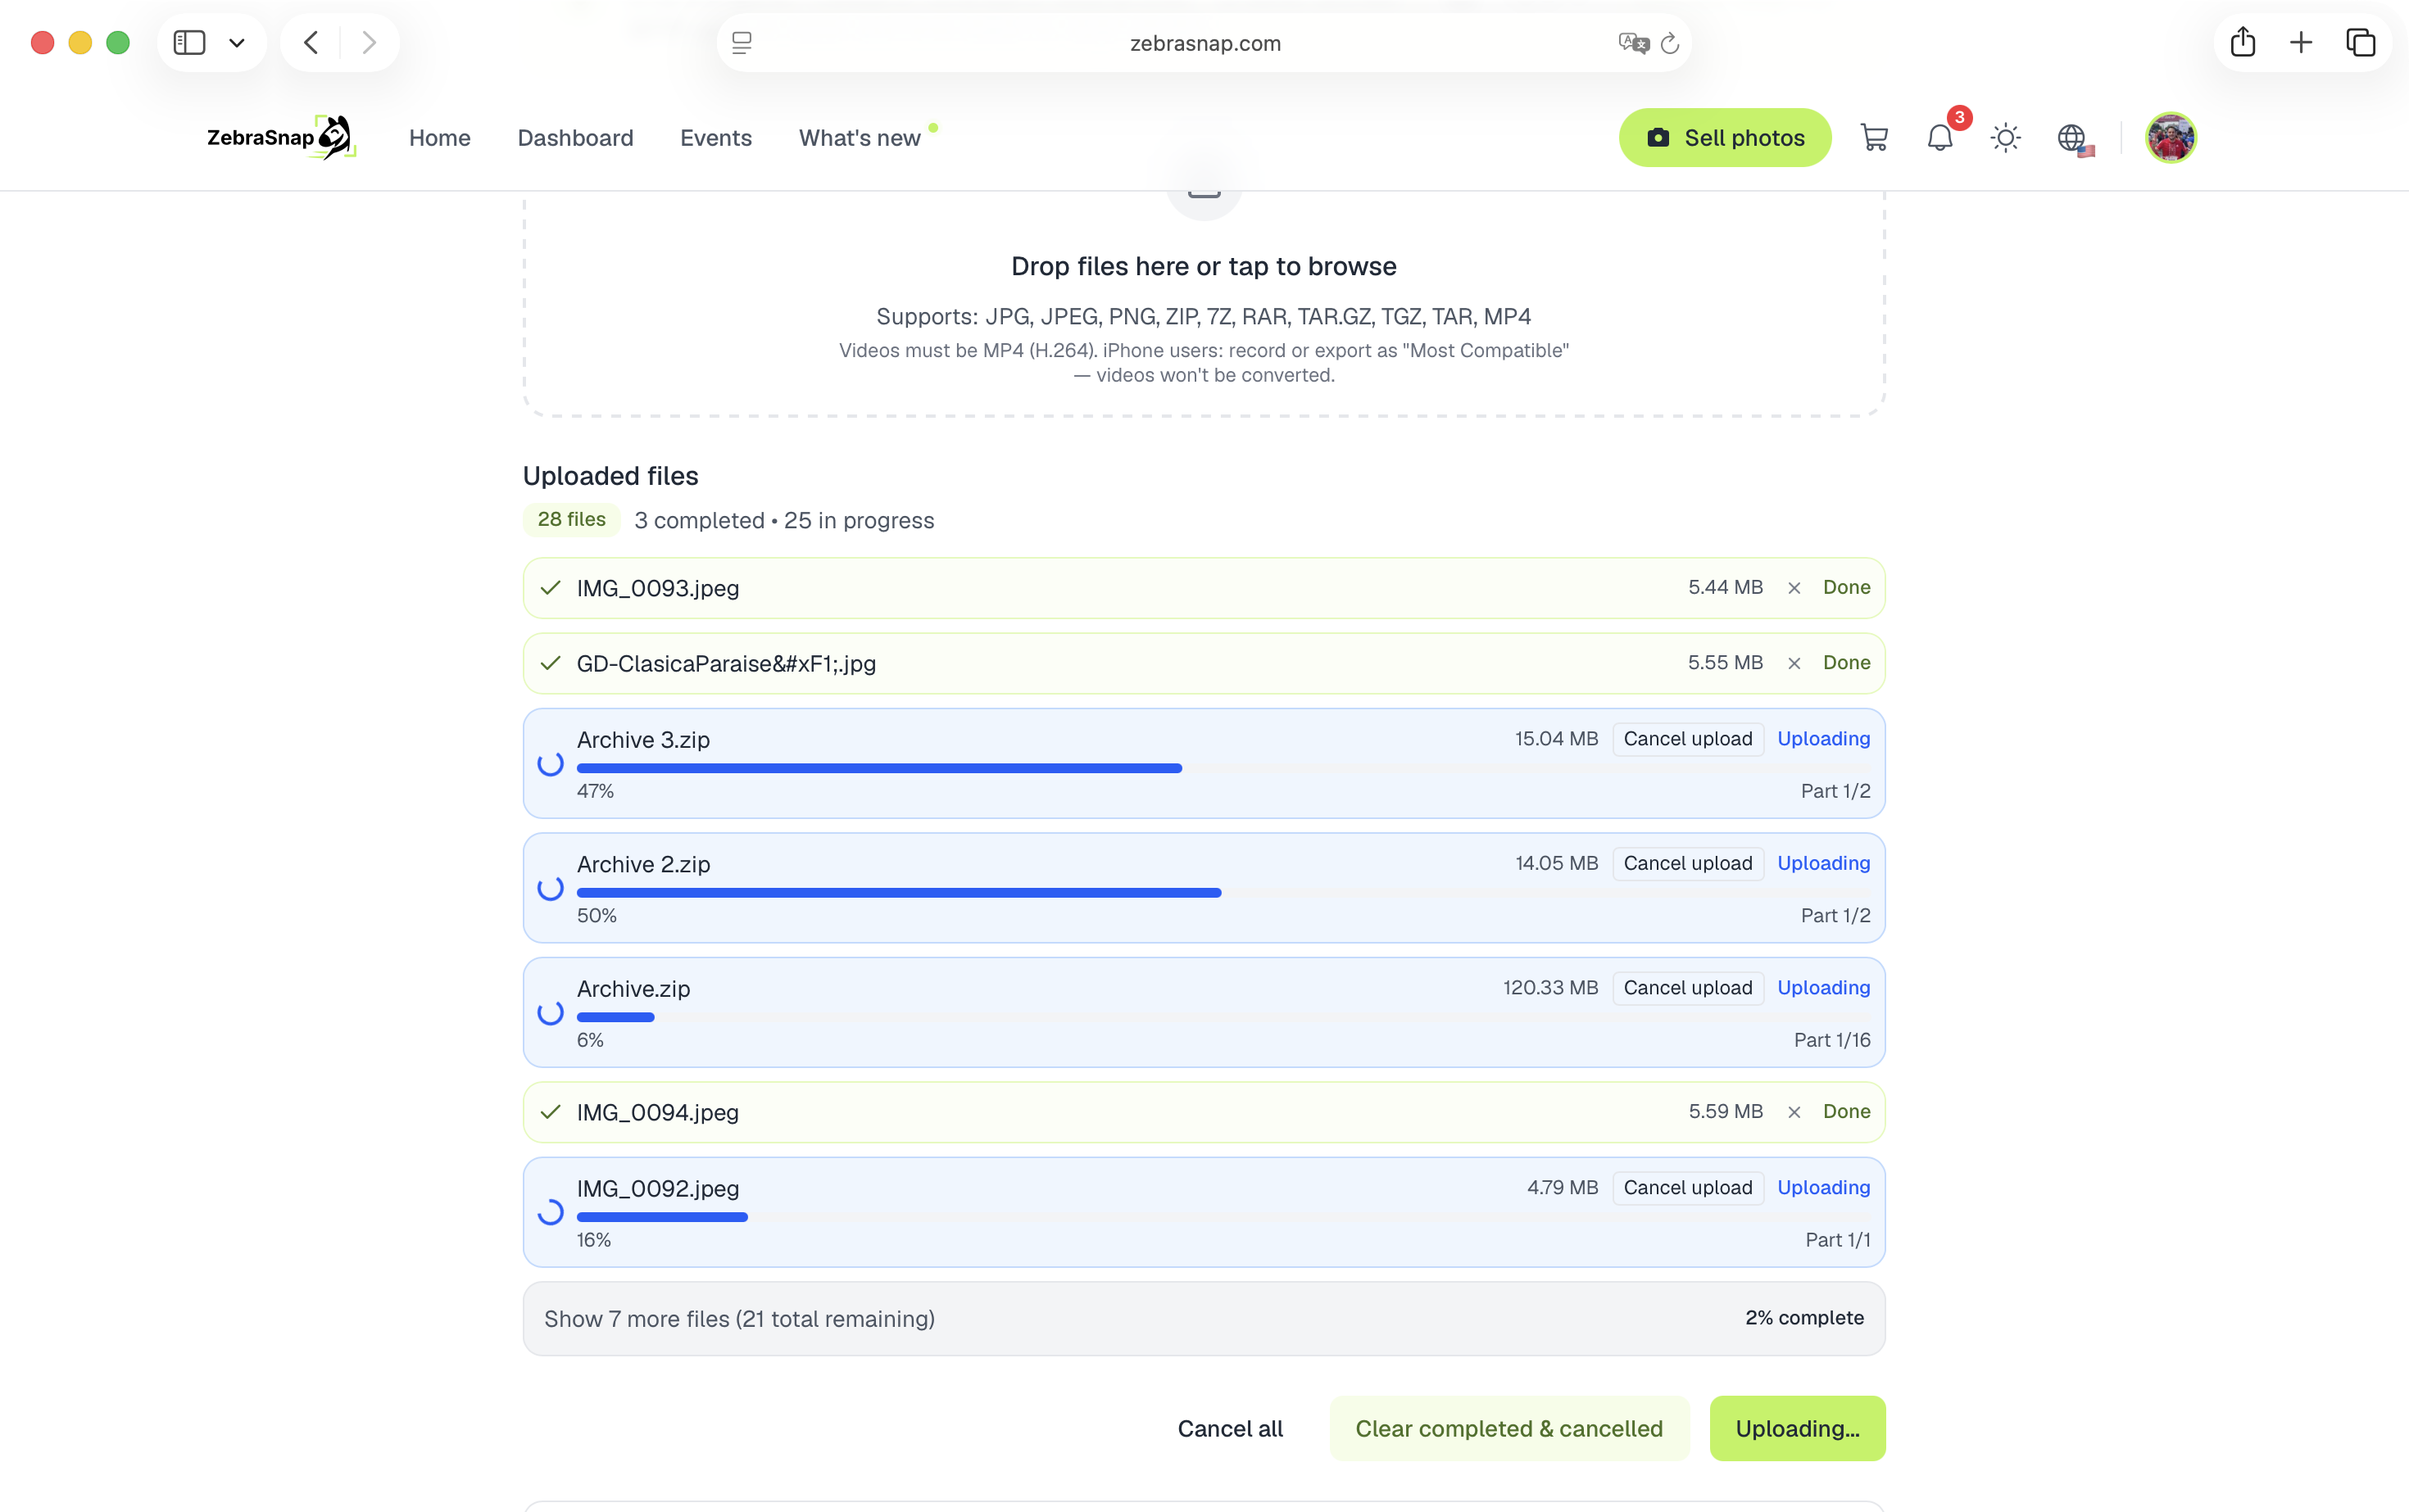The height and width of the screenshot is (1512, 2409).
Task: Open the user profile avatar
Action: tap(2170, 138)
